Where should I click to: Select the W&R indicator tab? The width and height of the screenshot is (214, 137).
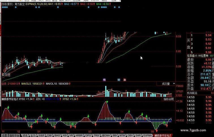[x=41, y=135]
